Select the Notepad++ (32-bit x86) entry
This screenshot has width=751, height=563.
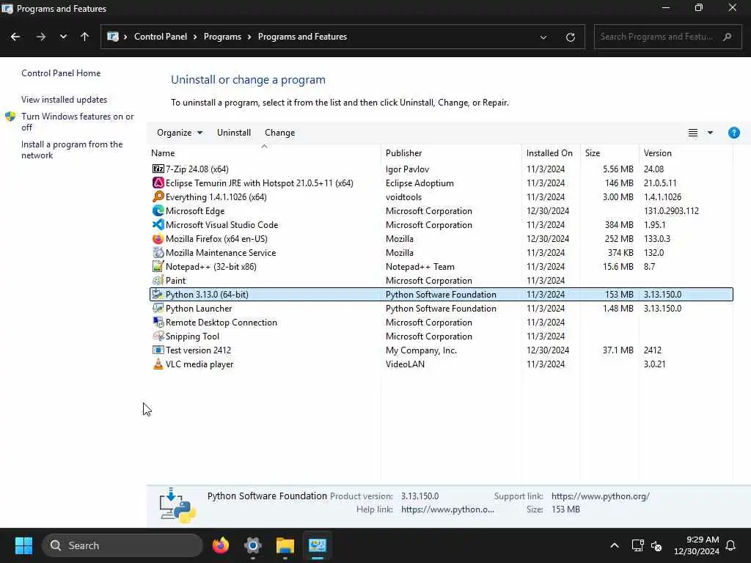pyautogui.click(x=210, y=266)
